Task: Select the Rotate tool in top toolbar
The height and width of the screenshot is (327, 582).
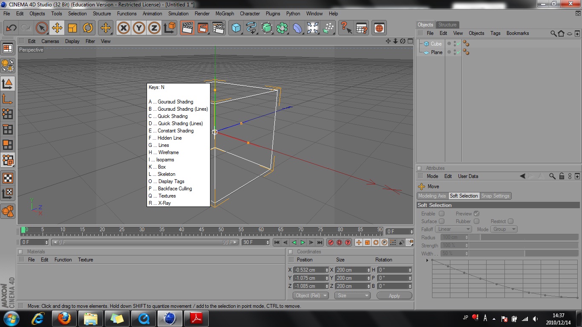Action: (88, 28)
